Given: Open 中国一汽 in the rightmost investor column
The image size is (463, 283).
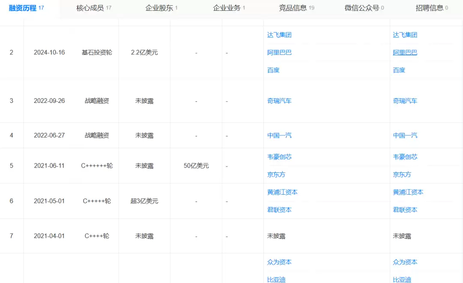Looking at the screenshot, I should pos(405,135).
